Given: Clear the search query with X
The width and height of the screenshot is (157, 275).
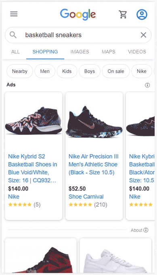Looking at the screenshot, I should coord(143,35).
